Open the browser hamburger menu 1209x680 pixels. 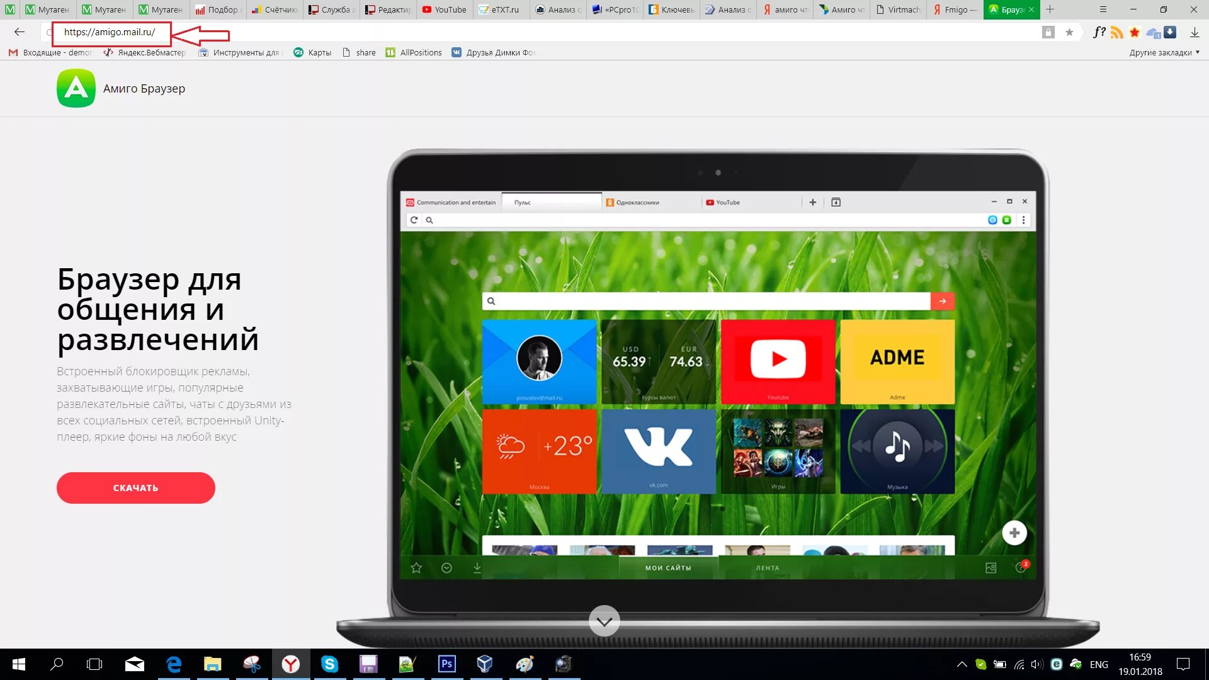click(x=1103, y=9)
